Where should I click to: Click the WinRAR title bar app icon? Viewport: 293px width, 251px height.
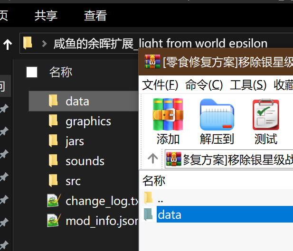tap(152, 61)
